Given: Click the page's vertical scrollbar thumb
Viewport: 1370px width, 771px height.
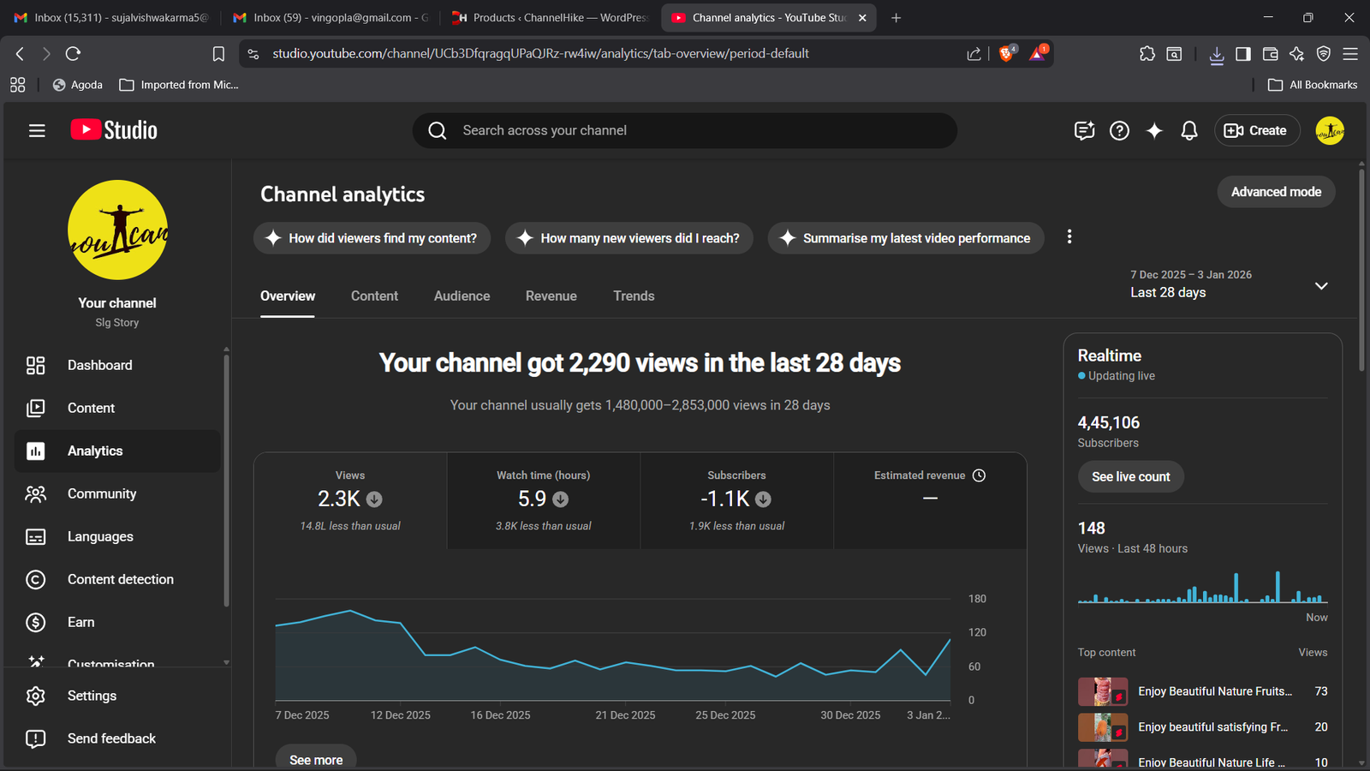Looking at the screenshot, I should [1361, 266].
